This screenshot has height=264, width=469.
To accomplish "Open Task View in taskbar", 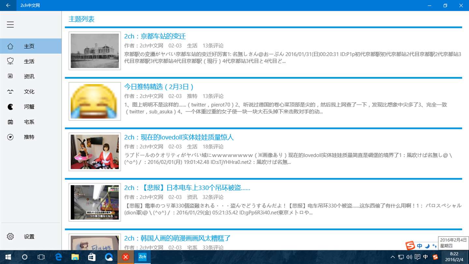I will 41,257.
